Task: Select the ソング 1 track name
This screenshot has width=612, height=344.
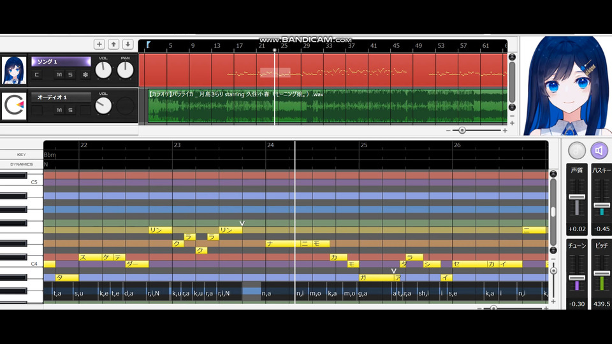Action: tap(61, 62)
